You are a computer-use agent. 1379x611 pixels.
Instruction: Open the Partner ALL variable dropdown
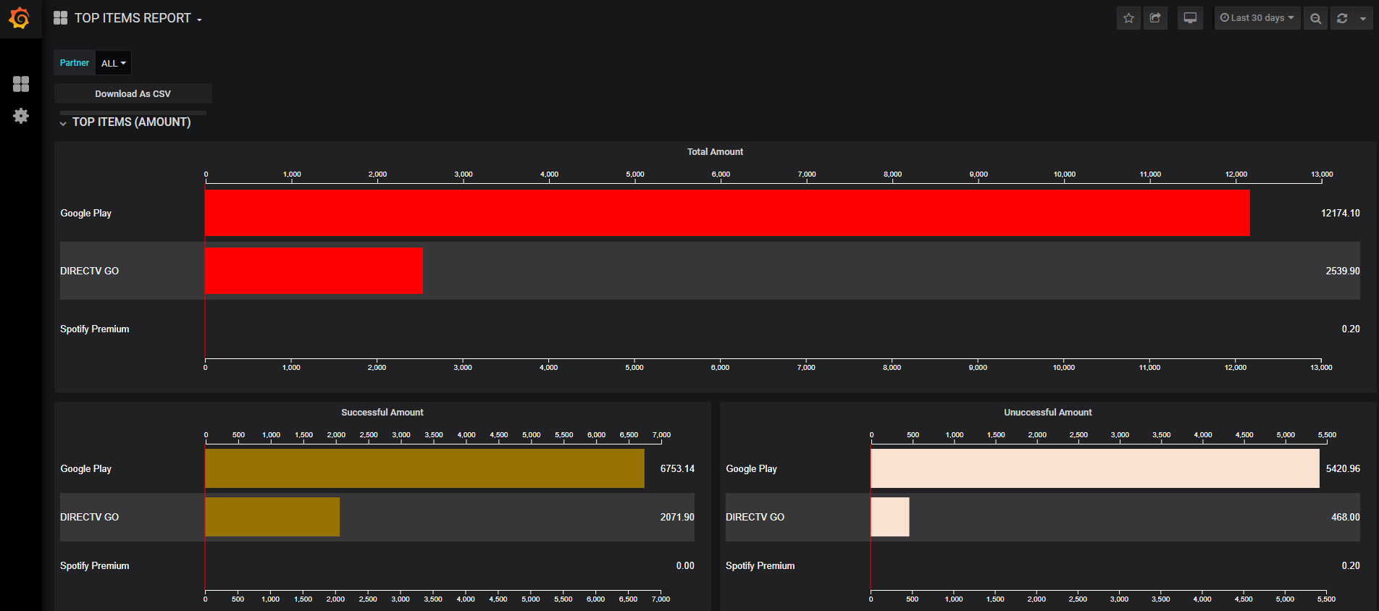(114, 63)
